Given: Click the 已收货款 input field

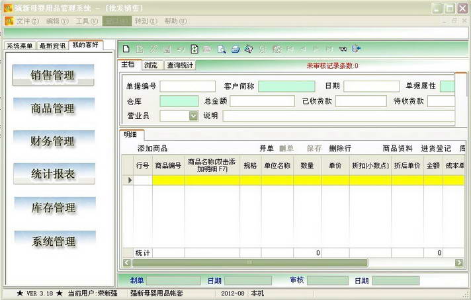Looking at the screenshot, I should (361, 101).
